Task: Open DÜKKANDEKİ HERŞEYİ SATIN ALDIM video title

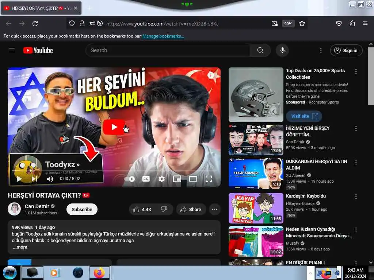Action: pos(317,164)
